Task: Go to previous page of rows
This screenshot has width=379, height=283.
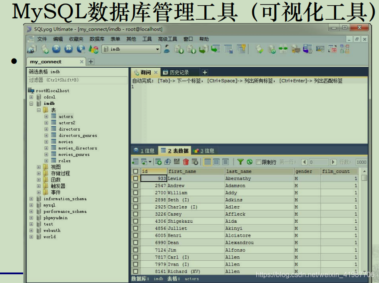Action: (x=304, y=162)
